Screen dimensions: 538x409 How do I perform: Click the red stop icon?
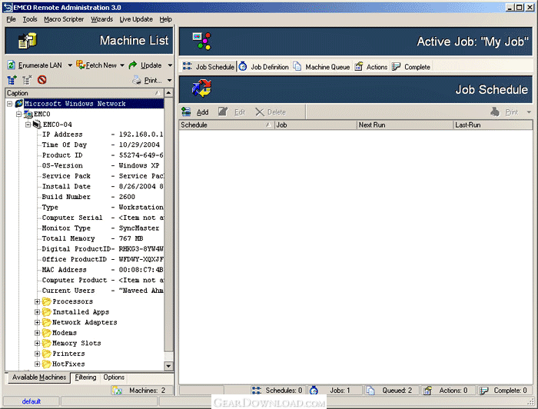tap(42, 80)
